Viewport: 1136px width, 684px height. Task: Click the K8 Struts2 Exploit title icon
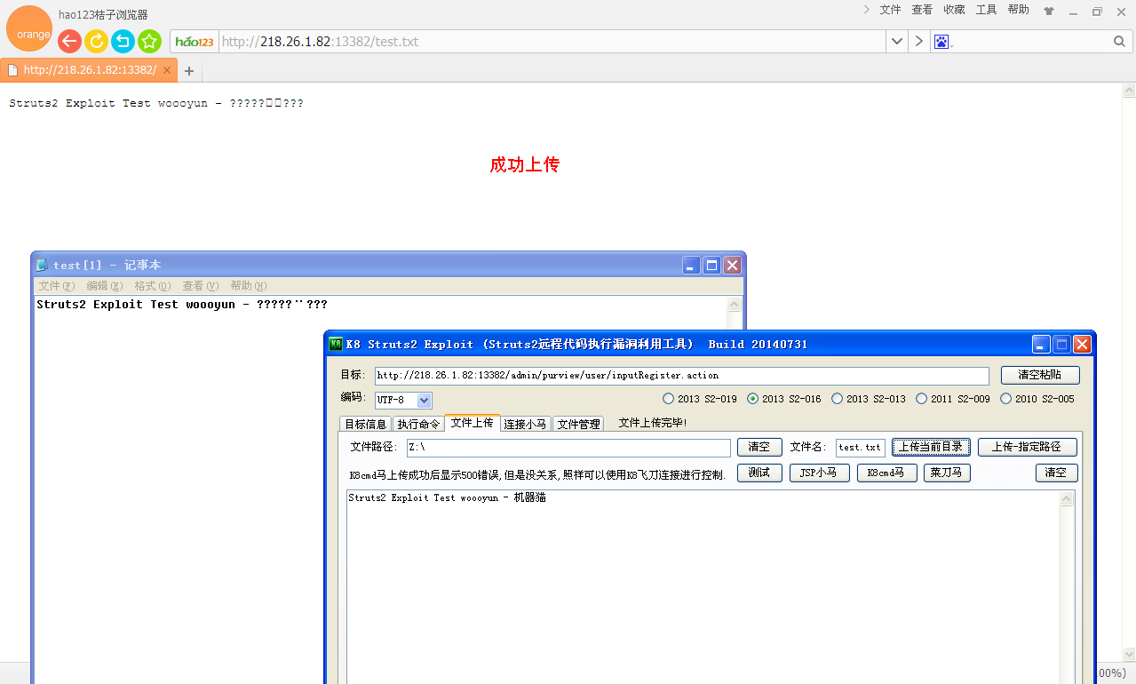coord(336,344)
